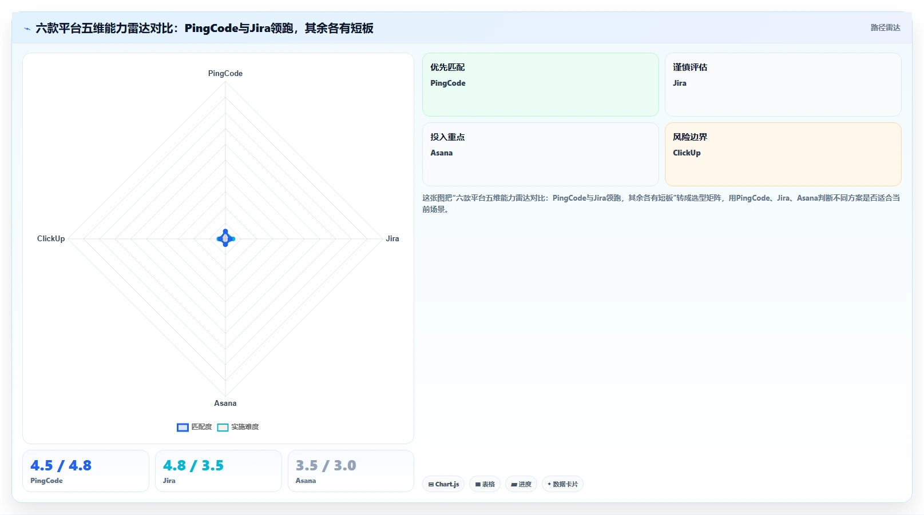
Task: Select the 优先匹配 PingCode card
Action: (540, 85)
